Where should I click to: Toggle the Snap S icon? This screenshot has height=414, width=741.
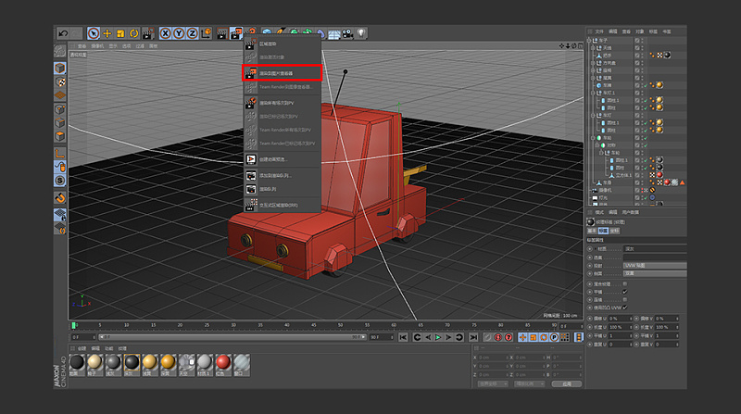[x=60, y=180]
